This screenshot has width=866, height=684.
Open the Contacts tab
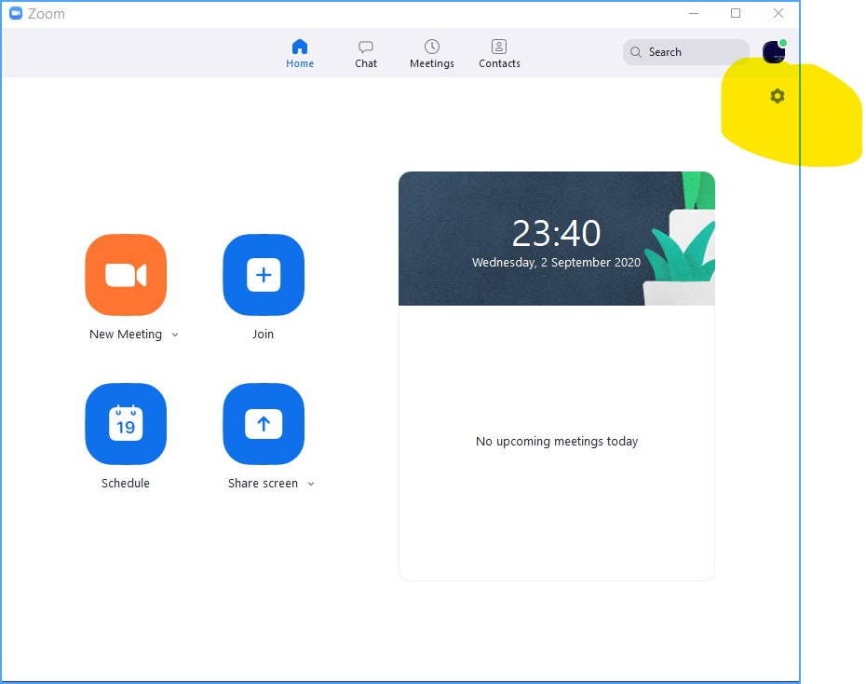coord(499,54)
